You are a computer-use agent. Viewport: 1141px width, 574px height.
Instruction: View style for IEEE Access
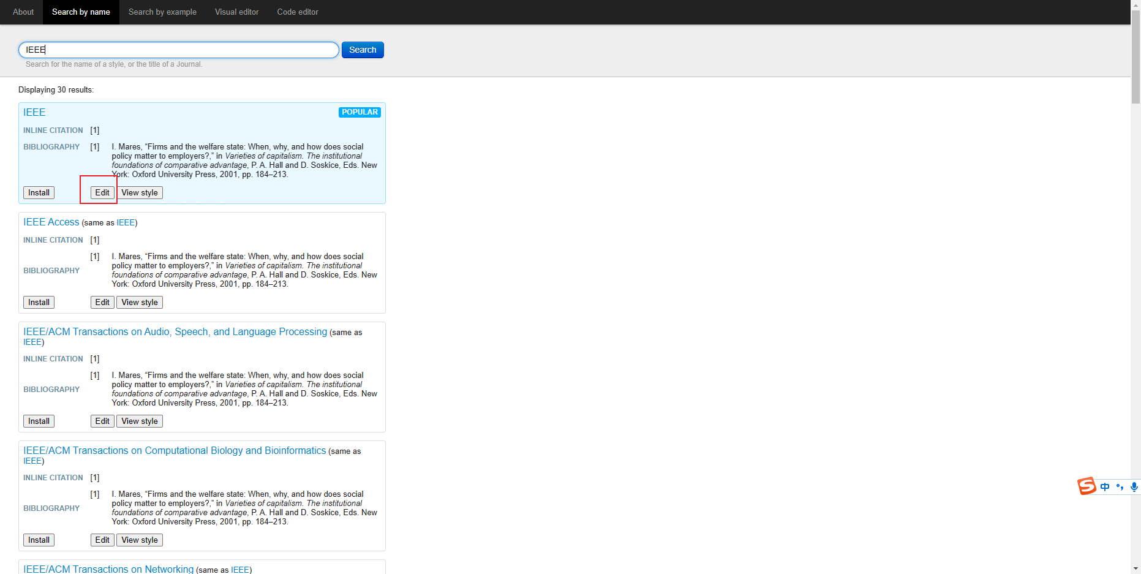pyautogui.click(x=140, y=302)
